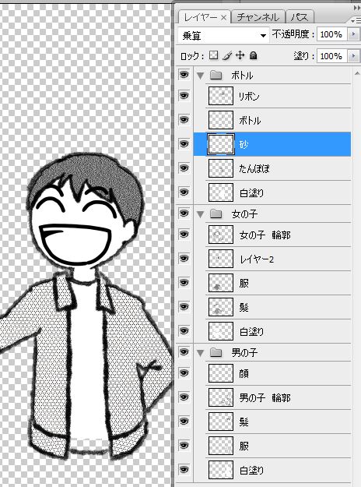Hide the 男の子 輪郭 layer eye
The height and width of the screenshot is (487, 361).
(184, 397)
